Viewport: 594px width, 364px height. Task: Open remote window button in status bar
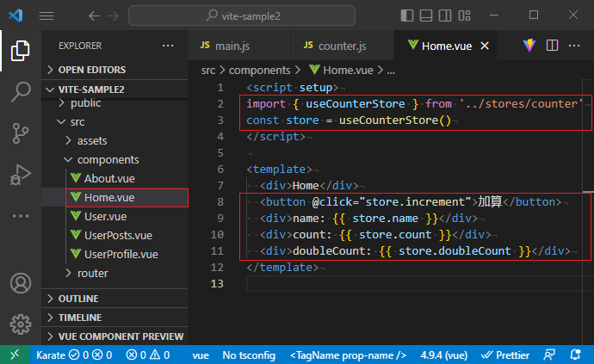coord(15,355)
